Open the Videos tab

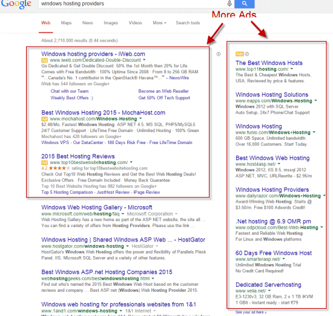coord(135,23)
